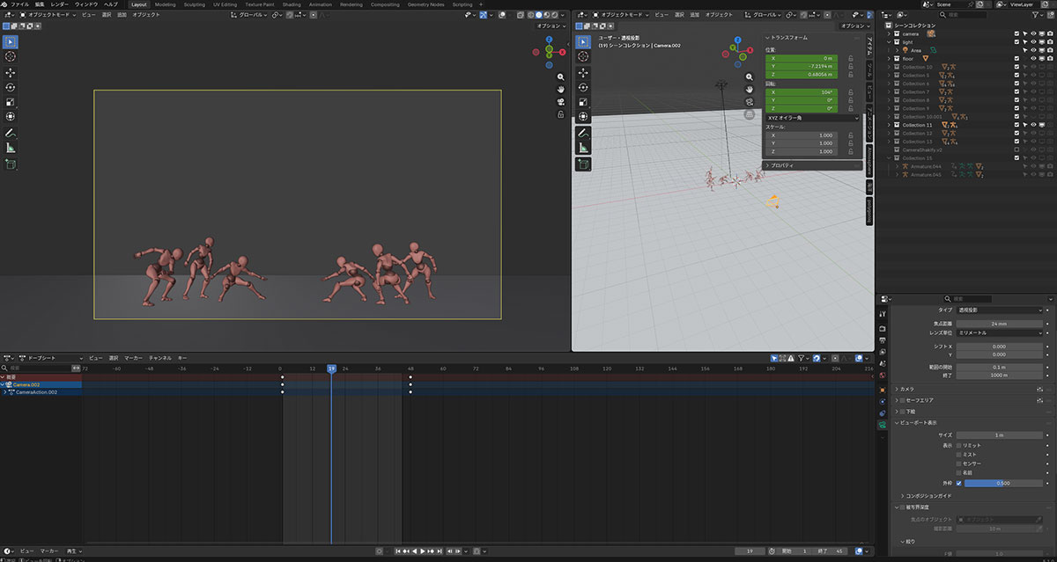
Task: Click the pan hand icon in left viewport
Action: [x=561, y=89]
